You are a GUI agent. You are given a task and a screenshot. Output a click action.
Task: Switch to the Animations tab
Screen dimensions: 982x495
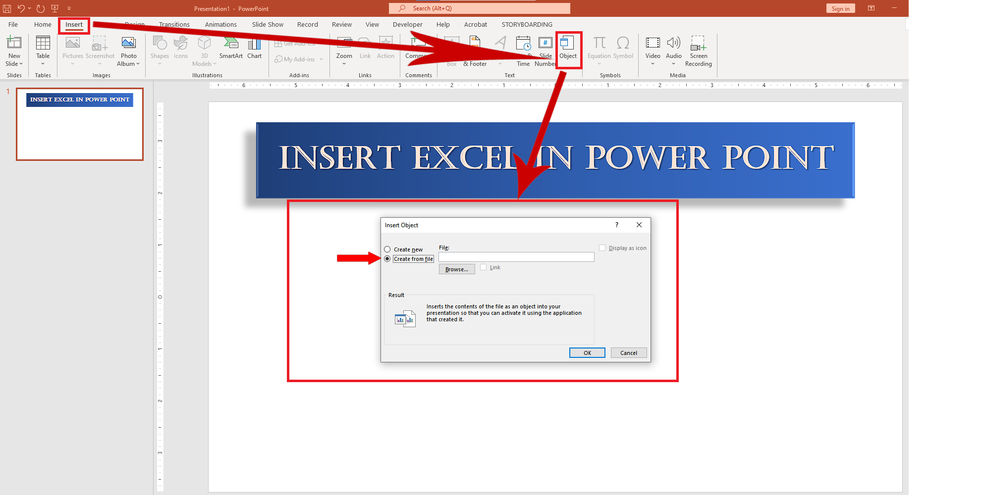(x=221, y=24)
